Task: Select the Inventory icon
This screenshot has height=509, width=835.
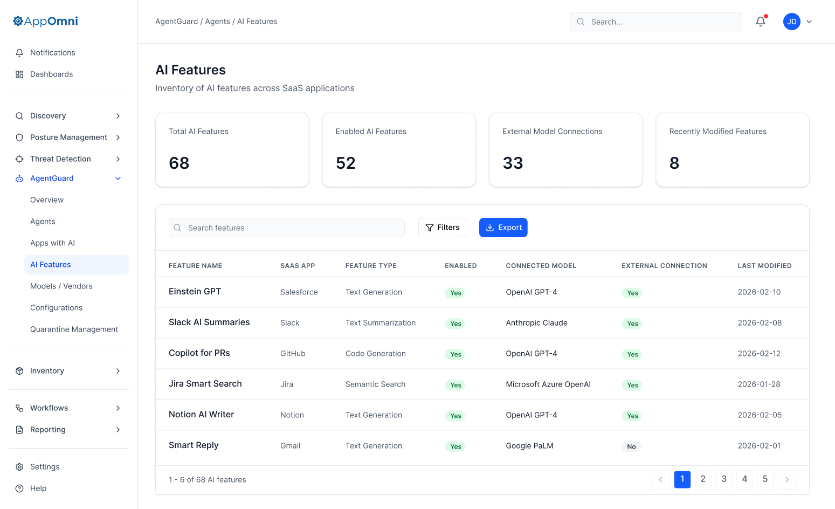Action: coord(19,370)
